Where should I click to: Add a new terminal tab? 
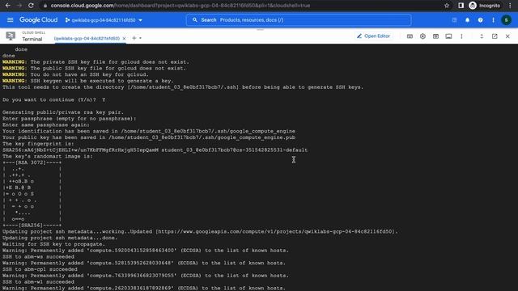pyautogui.click(x=134, y=38)
